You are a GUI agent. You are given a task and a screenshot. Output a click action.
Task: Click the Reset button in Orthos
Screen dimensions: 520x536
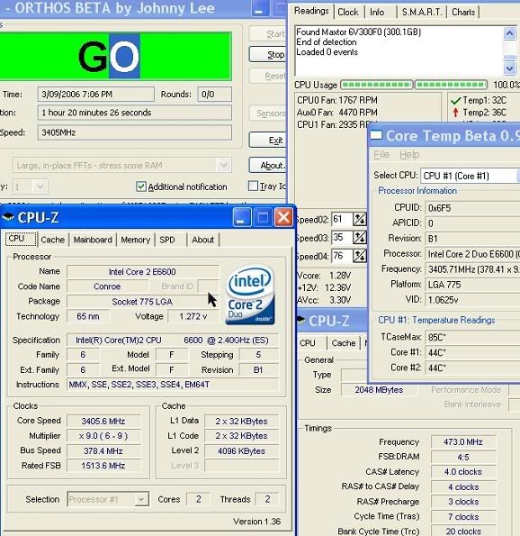[x=268, y=76]
